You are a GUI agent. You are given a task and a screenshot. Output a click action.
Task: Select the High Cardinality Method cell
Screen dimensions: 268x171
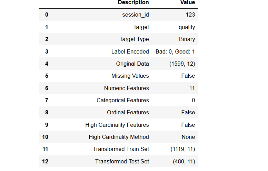tap(119, 137)
